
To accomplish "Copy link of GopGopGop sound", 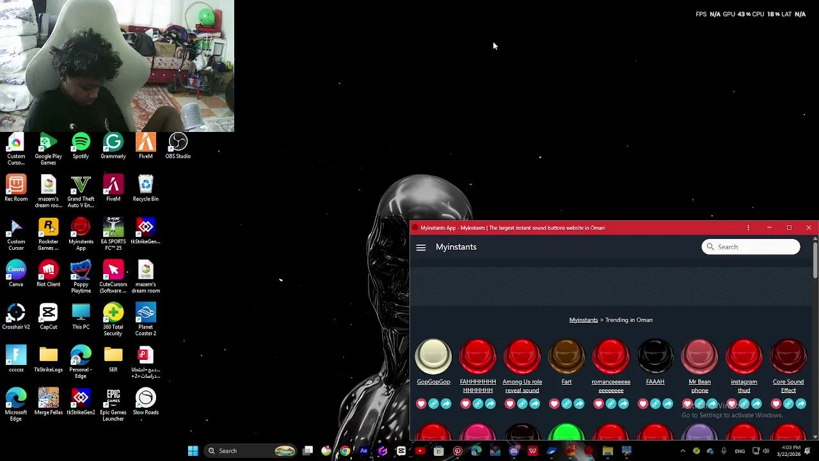I will [x=433, y=403].
